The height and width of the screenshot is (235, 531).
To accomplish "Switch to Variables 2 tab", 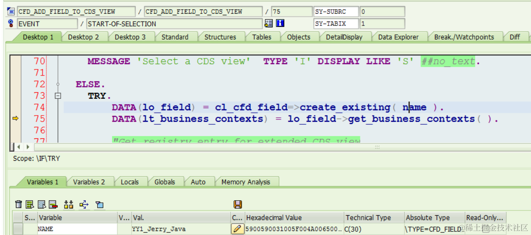I will pyautogui.click(x=89, y=182).
